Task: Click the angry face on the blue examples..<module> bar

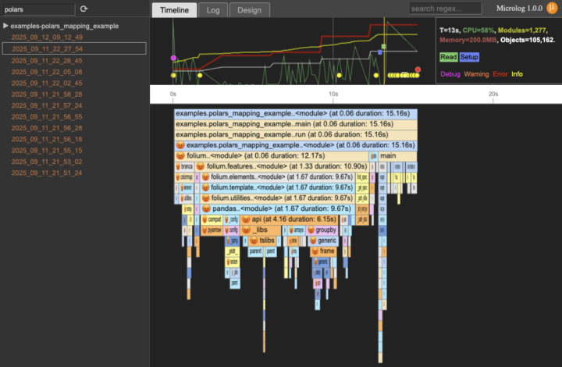Action: coord(180,145)
